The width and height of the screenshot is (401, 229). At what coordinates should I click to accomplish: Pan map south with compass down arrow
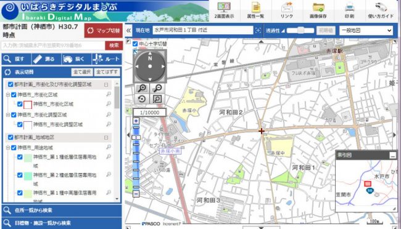150,79
